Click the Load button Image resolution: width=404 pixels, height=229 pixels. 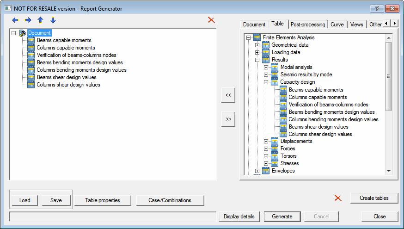[25, 200]
